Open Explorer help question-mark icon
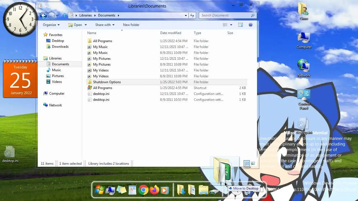Viewport: 358px width, 201px height. (x=251, y=25)
